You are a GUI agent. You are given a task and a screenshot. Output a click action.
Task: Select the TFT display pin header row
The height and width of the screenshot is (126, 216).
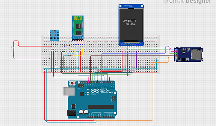click(131, 44)
